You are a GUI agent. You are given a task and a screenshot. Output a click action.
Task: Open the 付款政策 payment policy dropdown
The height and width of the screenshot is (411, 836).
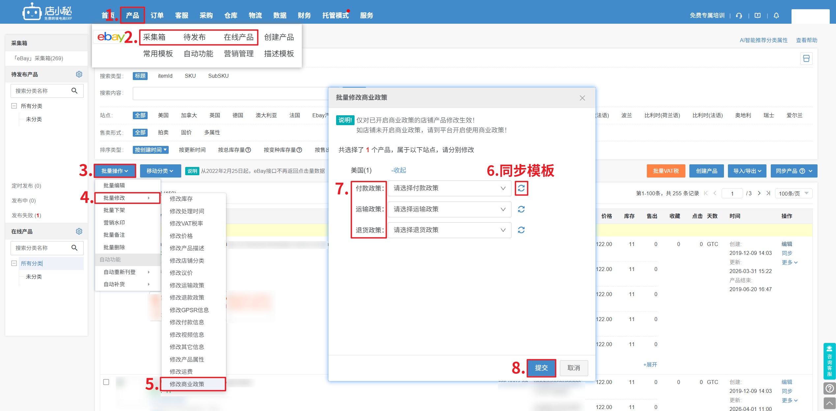click(x=449, y=188)
